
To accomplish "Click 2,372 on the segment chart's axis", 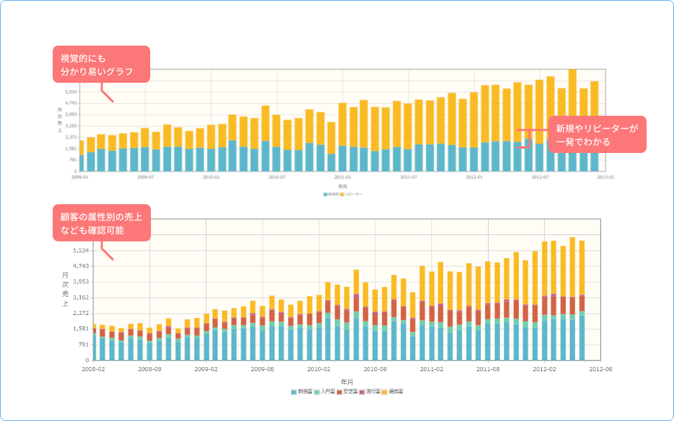I will 81,313.
